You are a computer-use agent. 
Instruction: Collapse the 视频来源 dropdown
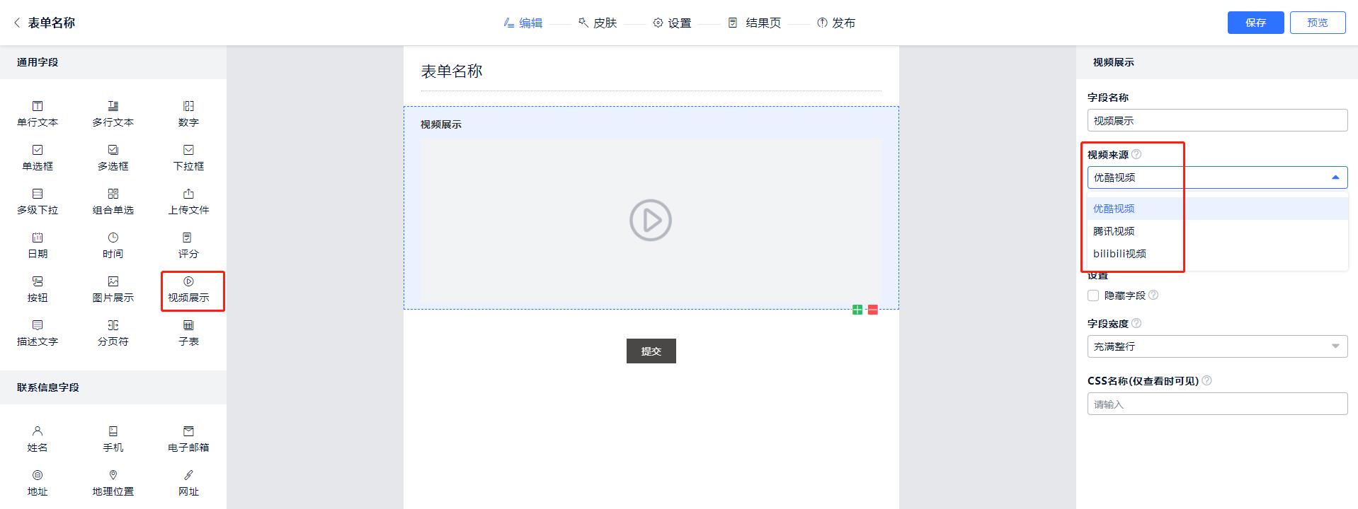pyautogui.click(x=1335, y=177)
